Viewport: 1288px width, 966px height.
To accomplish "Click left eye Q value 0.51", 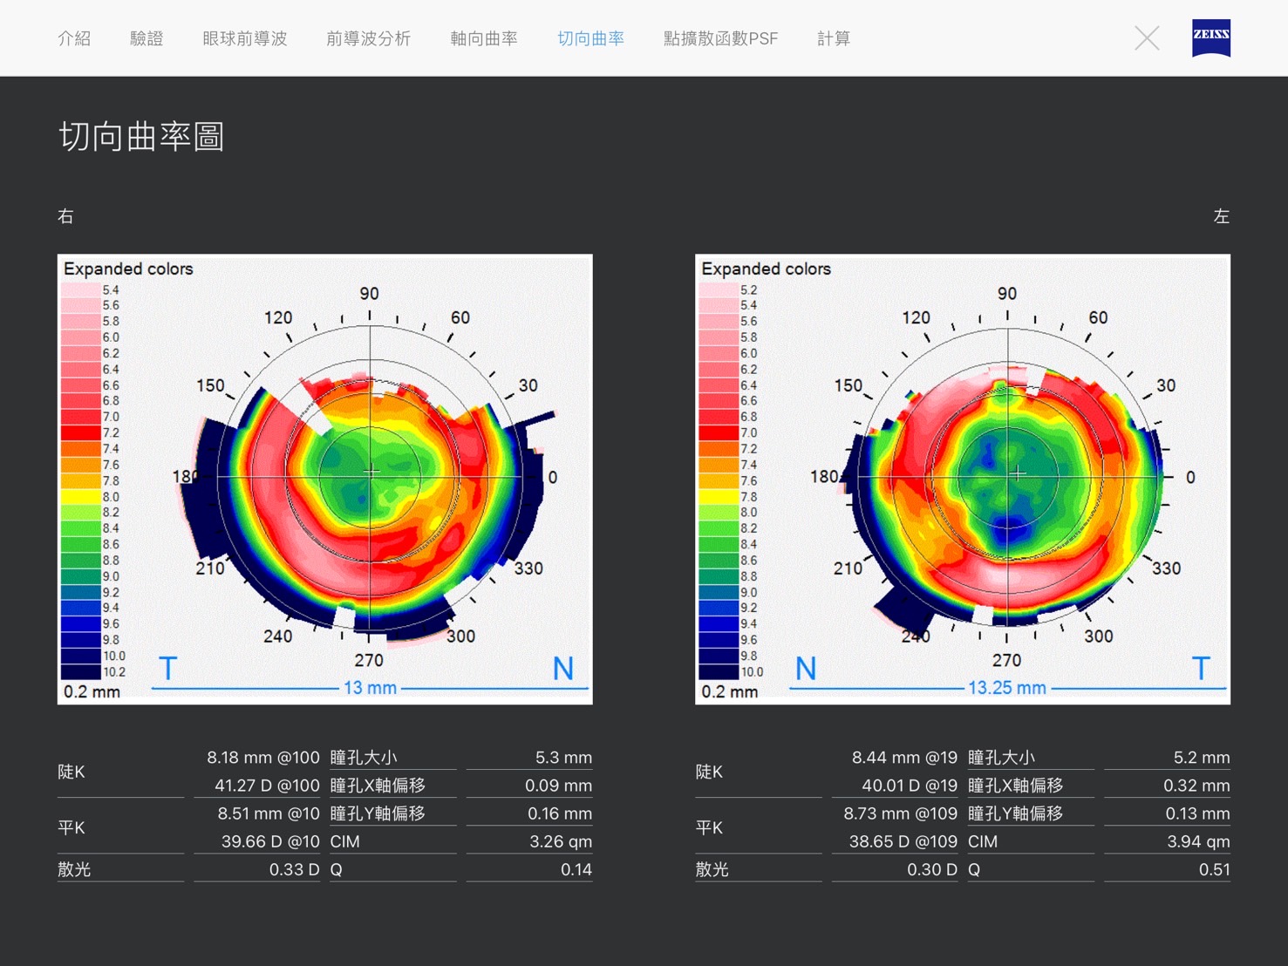I will (x=1215, y=869).
